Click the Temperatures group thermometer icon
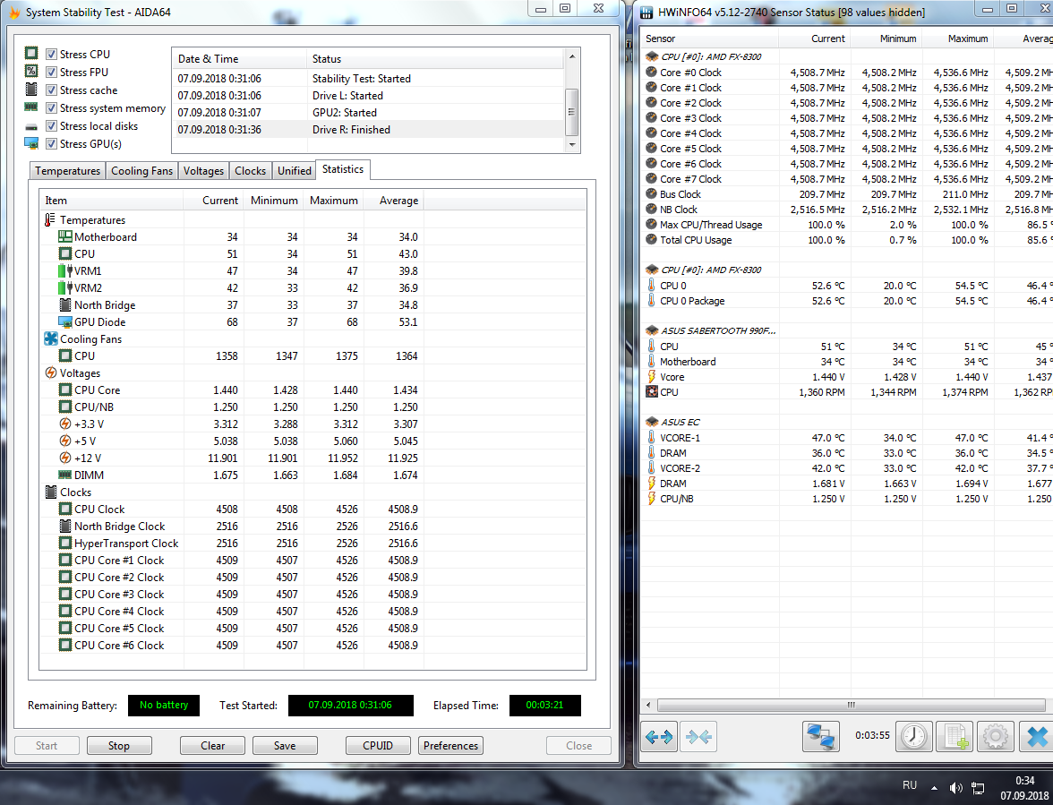Viewport: 1053px width, 805px height. tap(50, 219)
